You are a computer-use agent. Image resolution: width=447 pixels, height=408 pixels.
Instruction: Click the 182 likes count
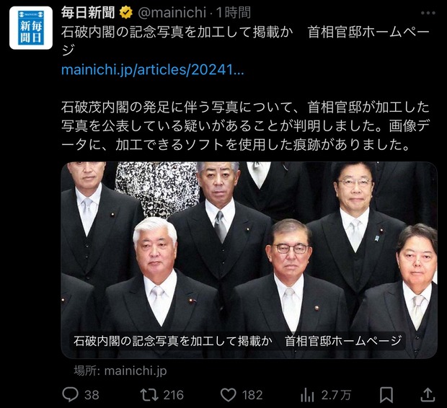pyautogui.click(x=252, y=395)
